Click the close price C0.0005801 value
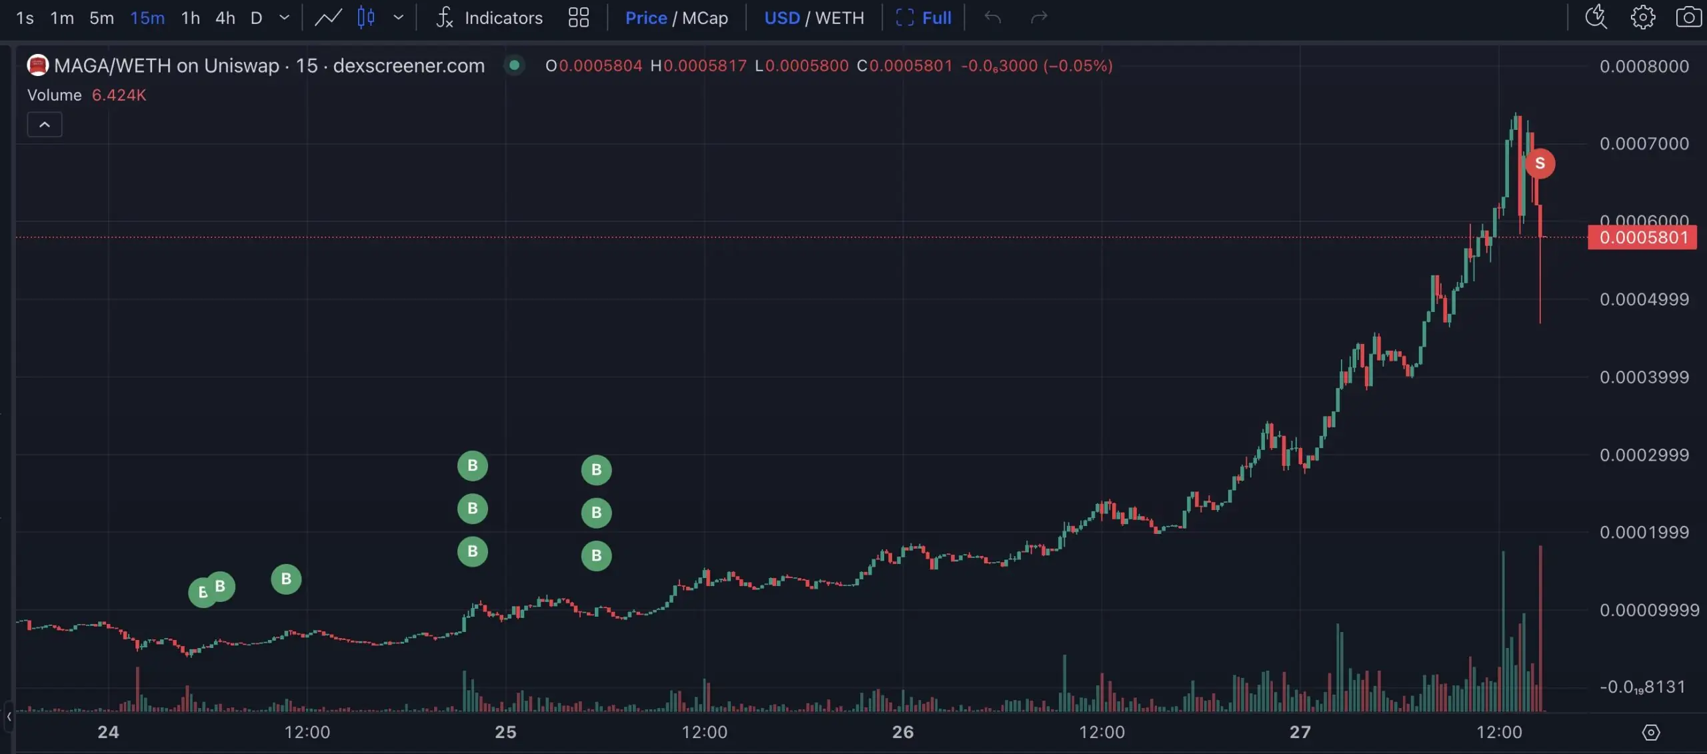The width and height of the screenshot is (1707, 754). (905, 66)
